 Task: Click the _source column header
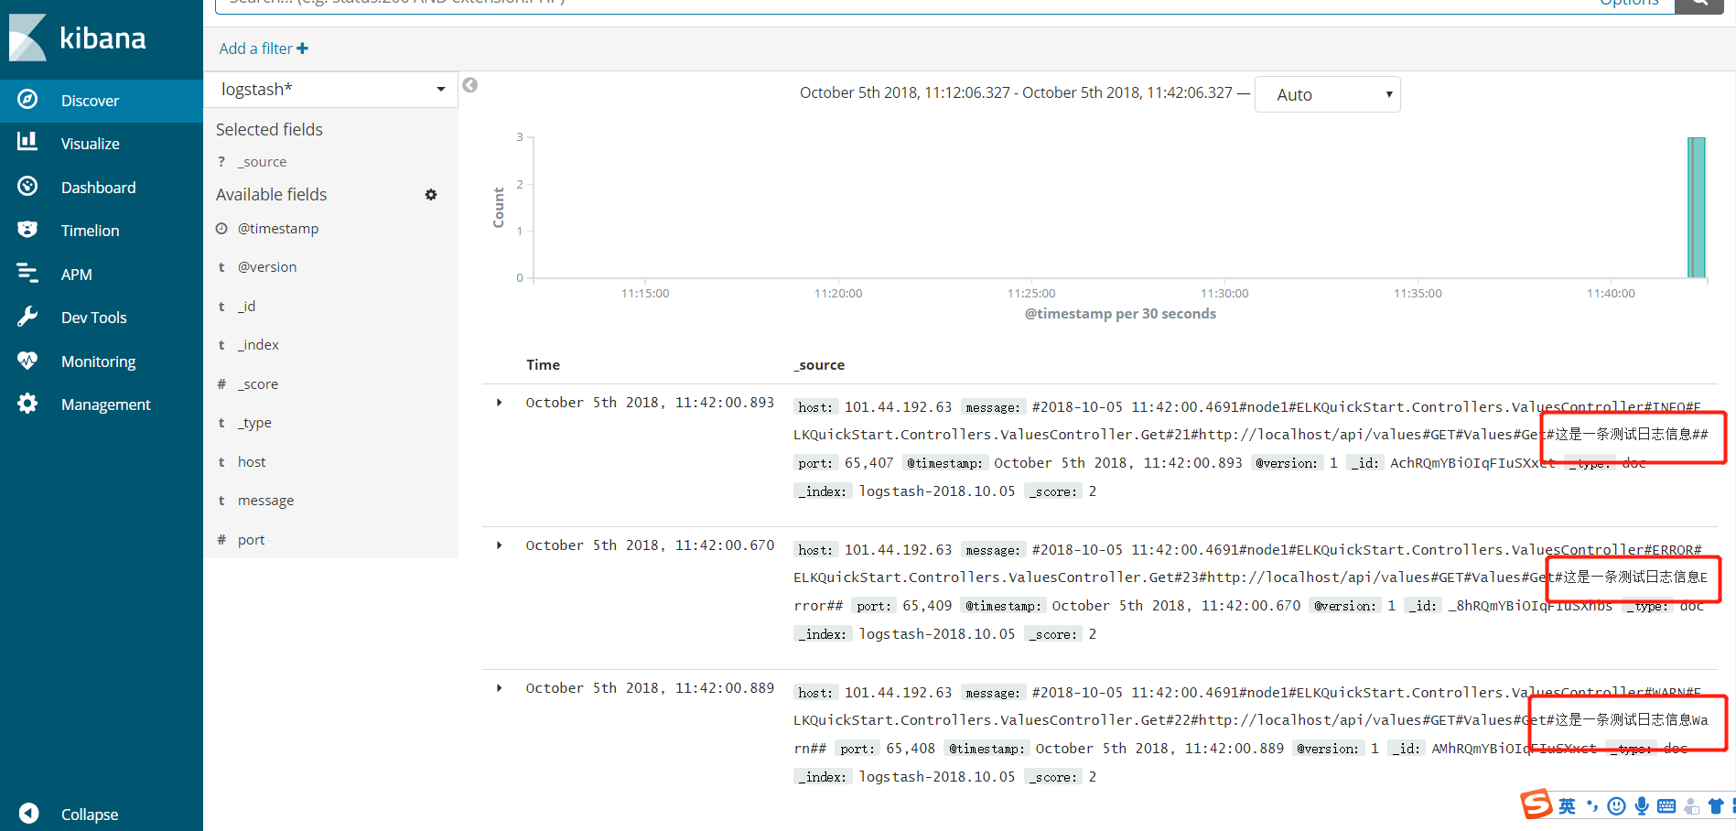(819, 365)
